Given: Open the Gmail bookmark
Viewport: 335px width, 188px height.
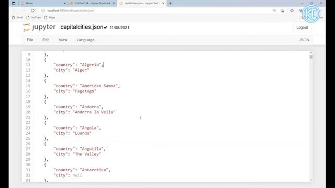Looking at the screenshot, I should [17, 17].
